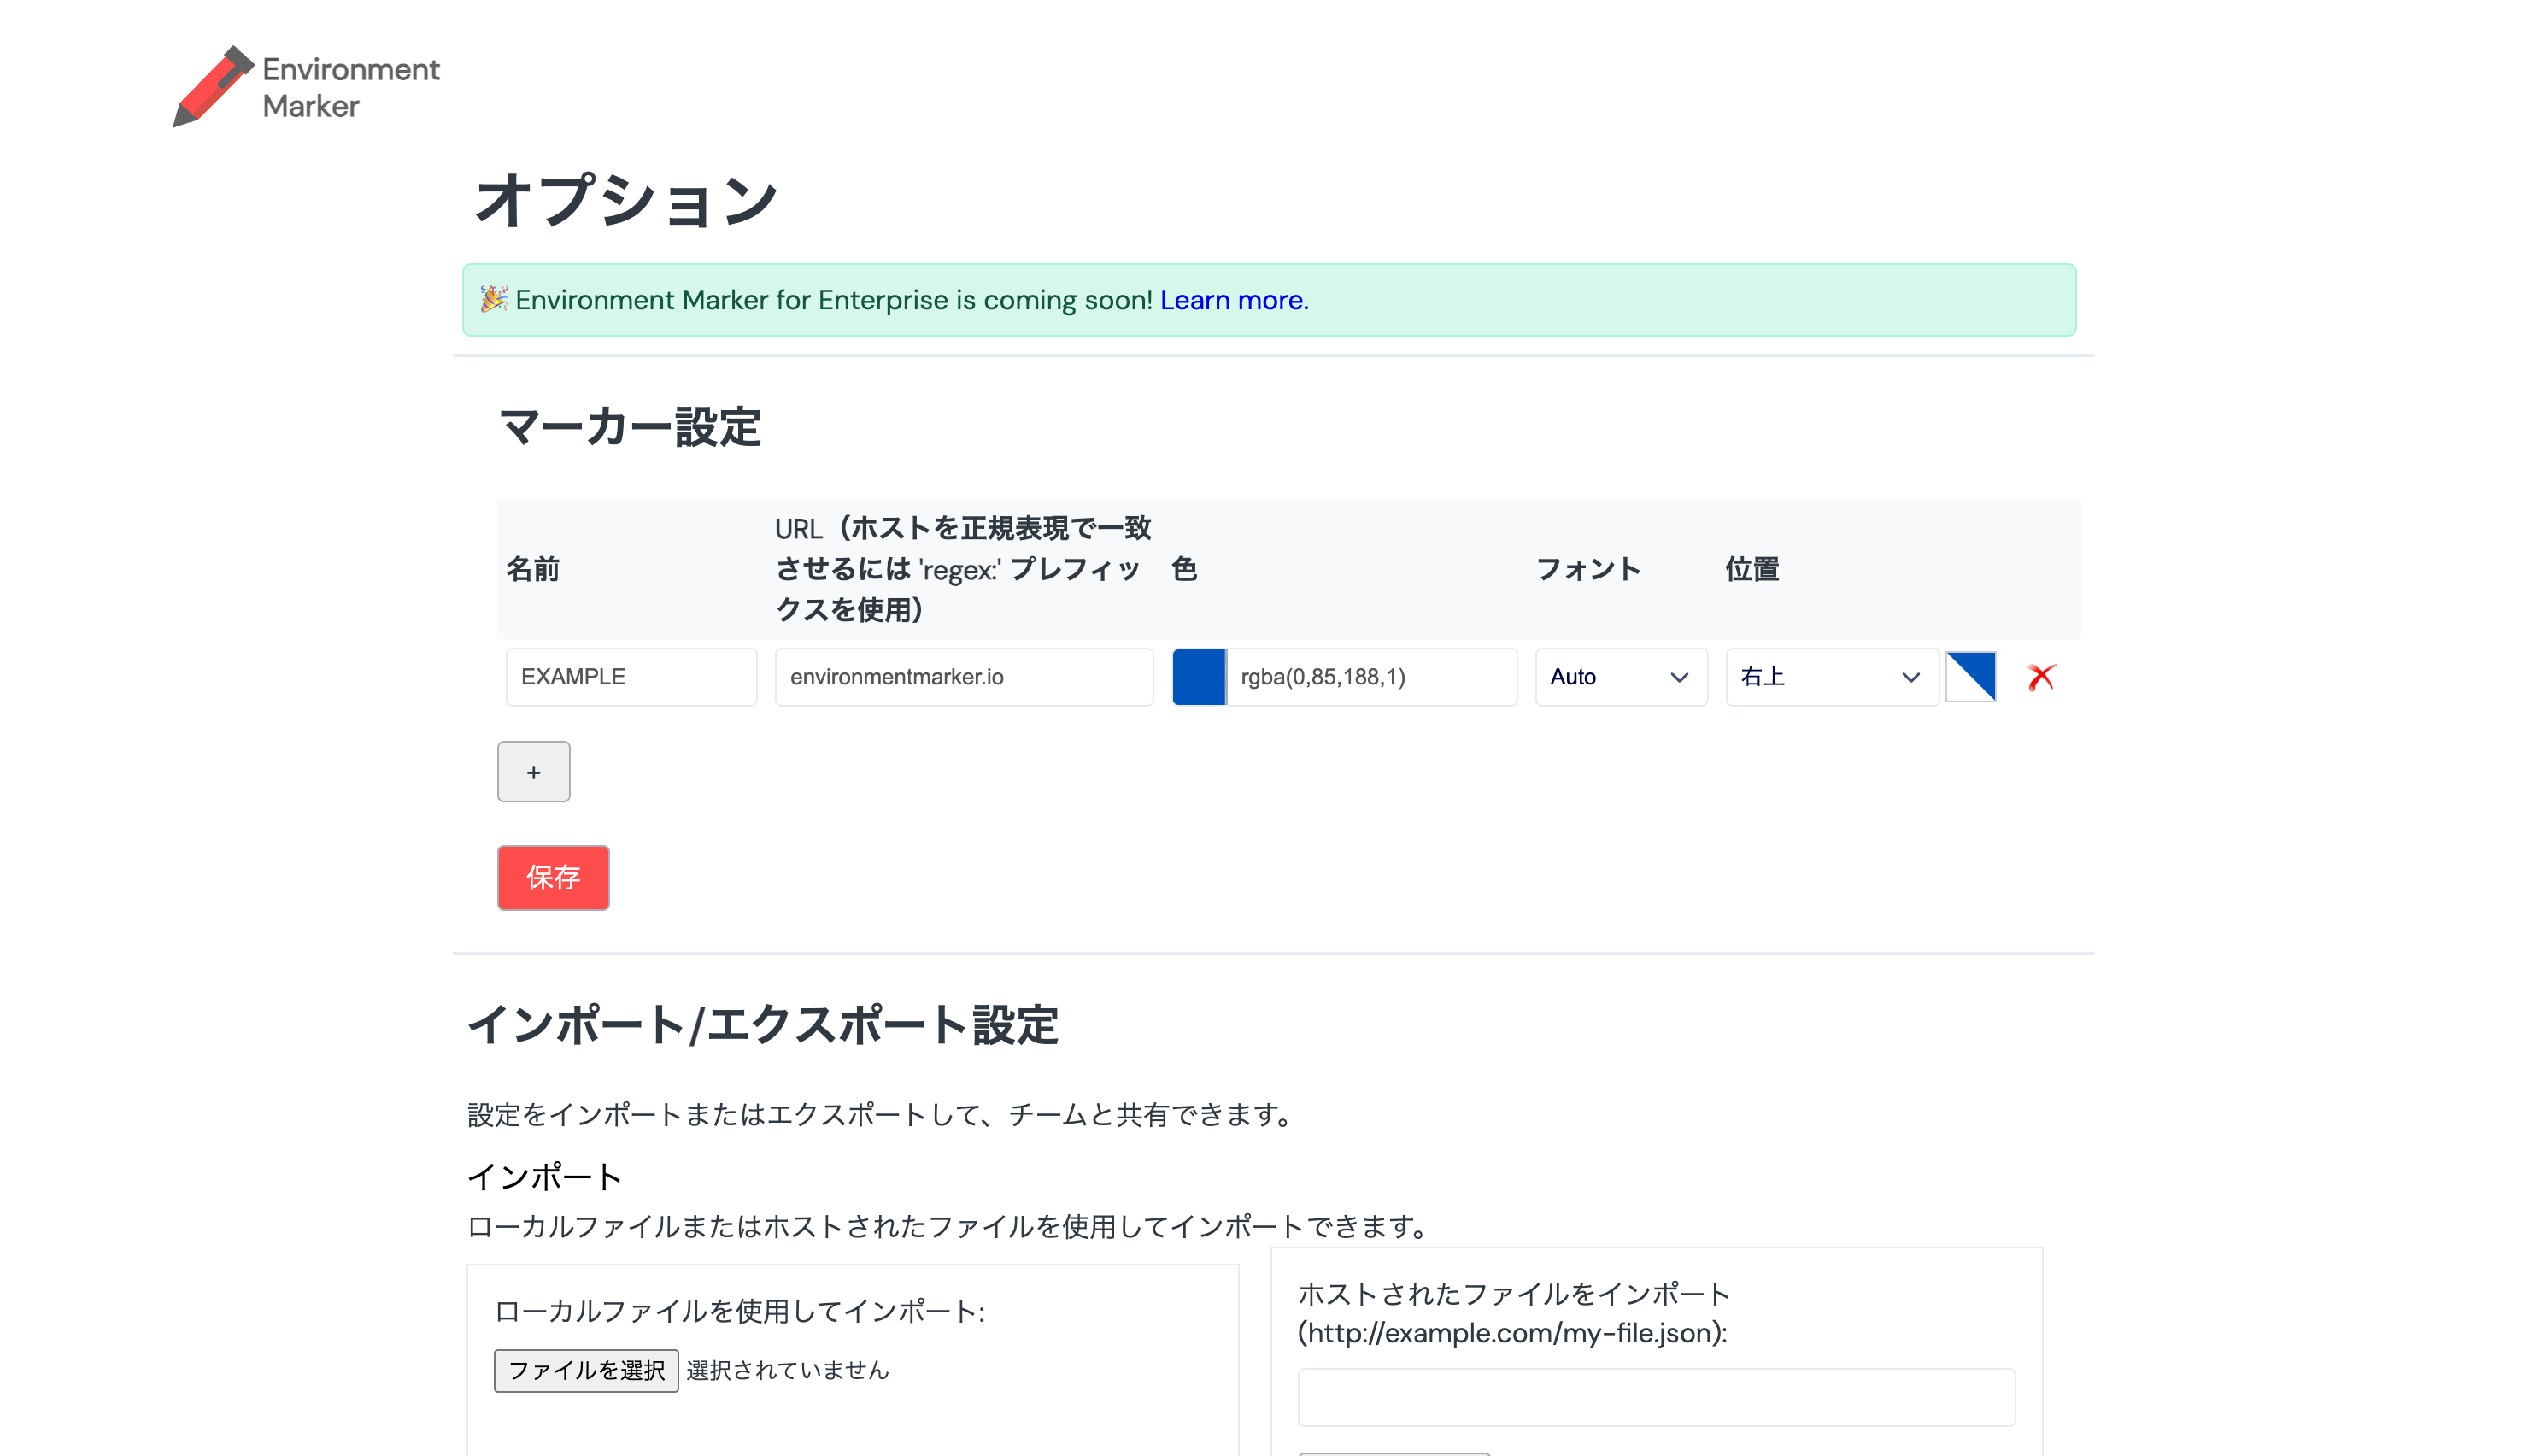Open the Auto font dropdown

click(x=1621, y=677)
